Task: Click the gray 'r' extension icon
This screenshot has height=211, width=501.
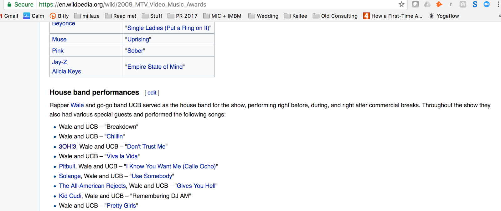Action: pos(451,4)
